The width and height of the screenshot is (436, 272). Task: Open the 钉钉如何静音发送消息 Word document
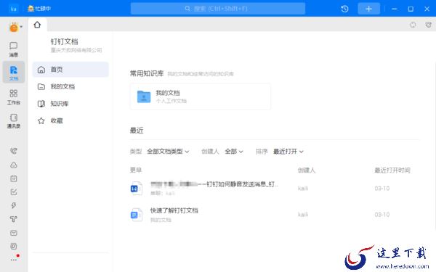point(214,184)
